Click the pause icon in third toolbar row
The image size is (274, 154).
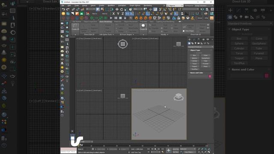click(116, 18)
